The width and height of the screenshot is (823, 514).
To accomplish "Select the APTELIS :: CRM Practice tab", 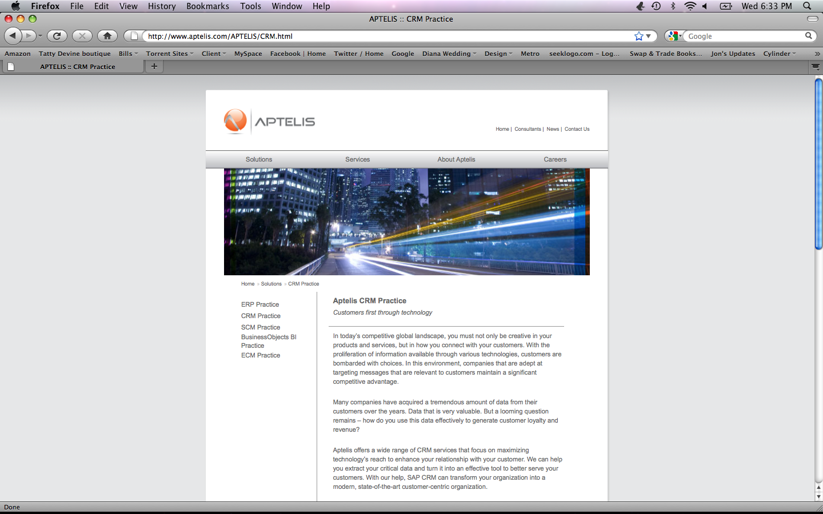I will pyautogui.click(x=73, y=67).
